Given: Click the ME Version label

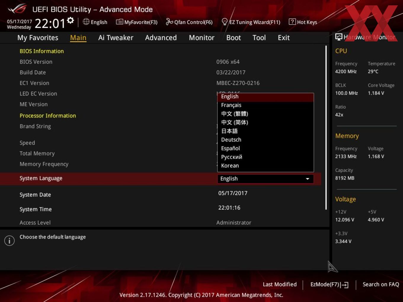Looking at the screenshot, I should [33, 105].
